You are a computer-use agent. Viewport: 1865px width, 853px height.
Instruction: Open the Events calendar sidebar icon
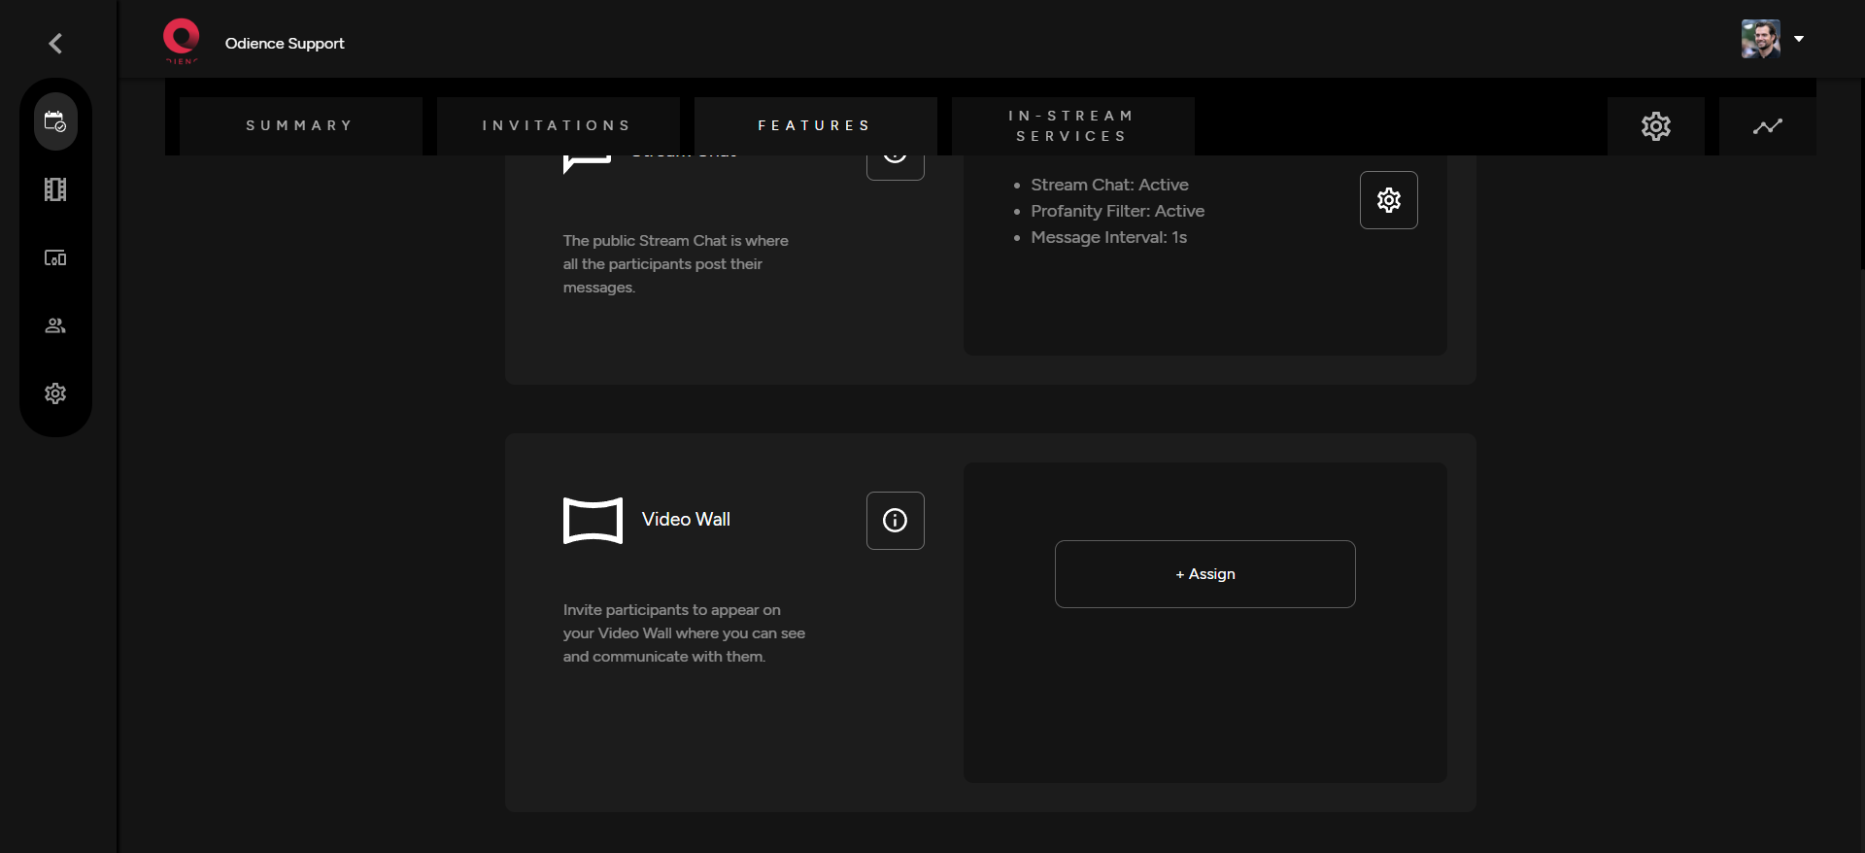click(x=55, y=121)
